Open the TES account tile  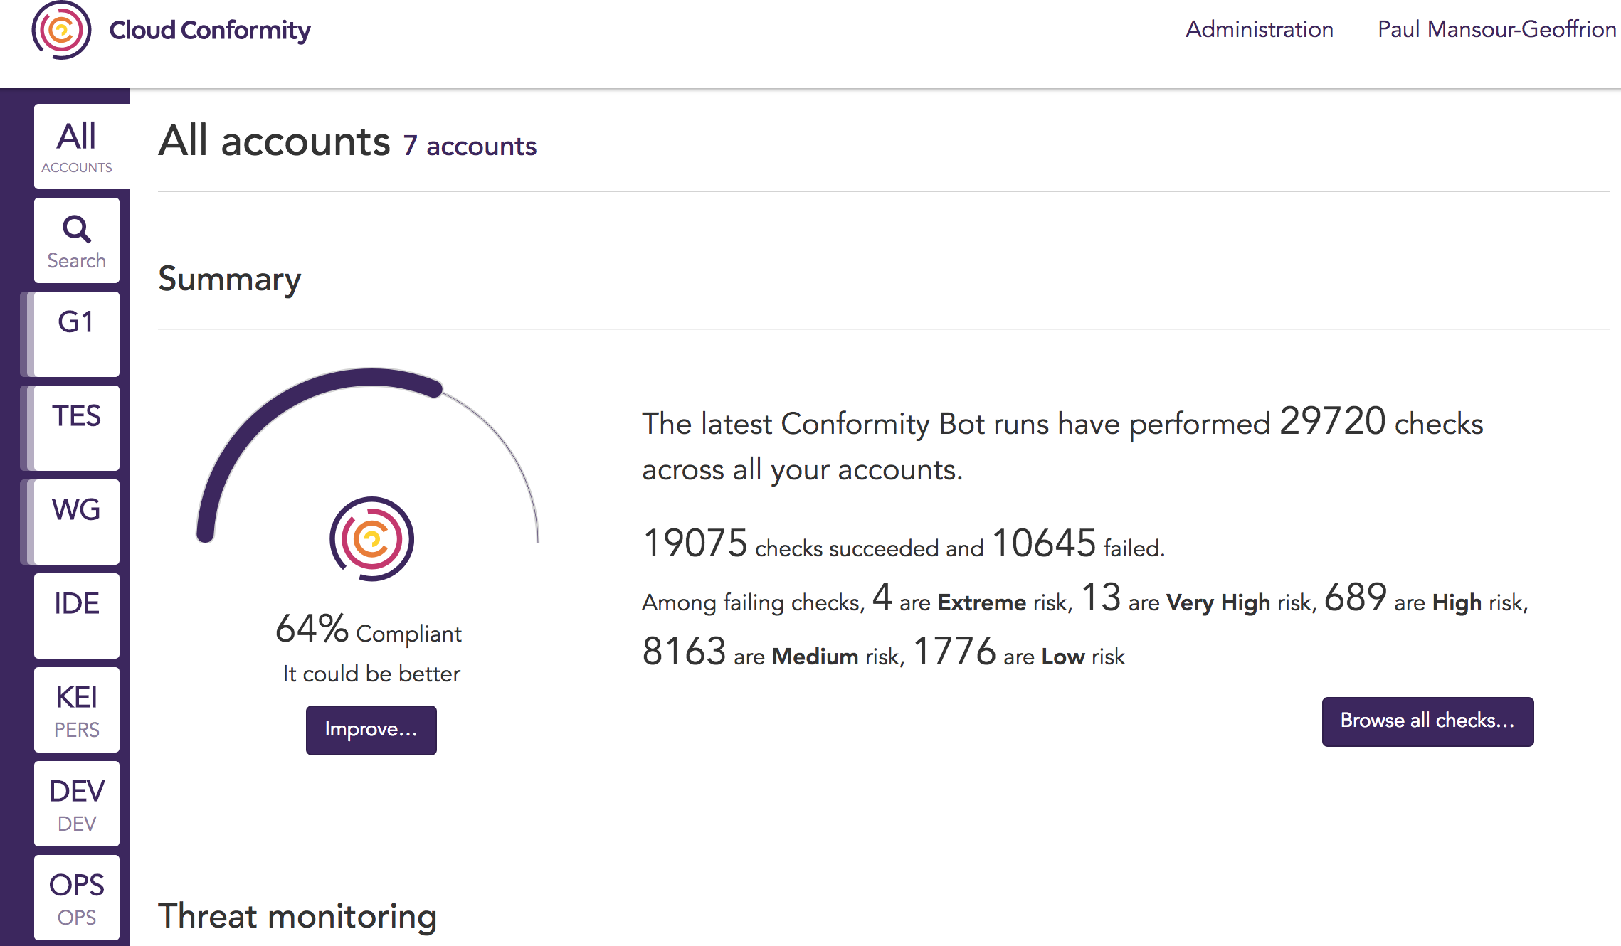pos(77,428)
